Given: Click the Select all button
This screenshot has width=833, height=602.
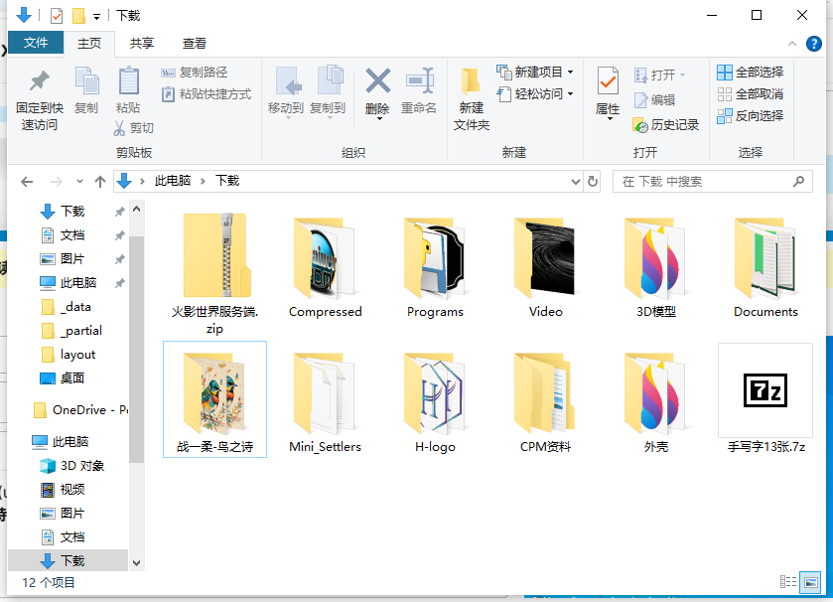Looking at the screenshot, I should pos(751,73).
